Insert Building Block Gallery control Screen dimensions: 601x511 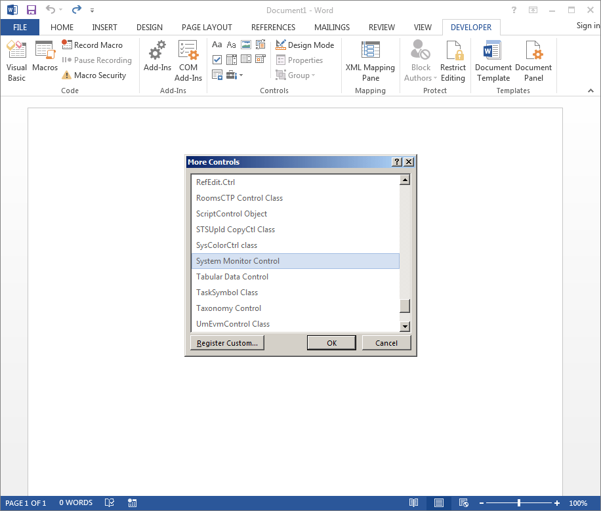260,45
